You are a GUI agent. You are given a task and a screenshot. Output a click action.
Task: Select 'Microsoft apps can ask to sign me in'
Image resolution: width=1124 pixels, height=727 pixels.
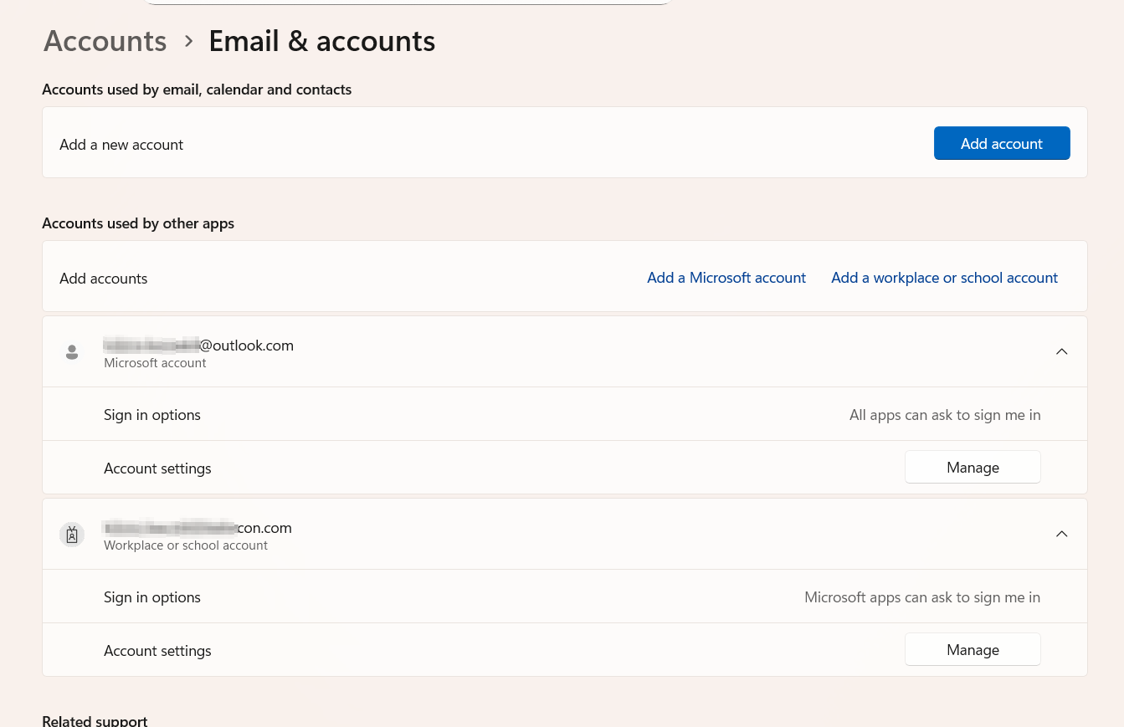coord(922,597)
